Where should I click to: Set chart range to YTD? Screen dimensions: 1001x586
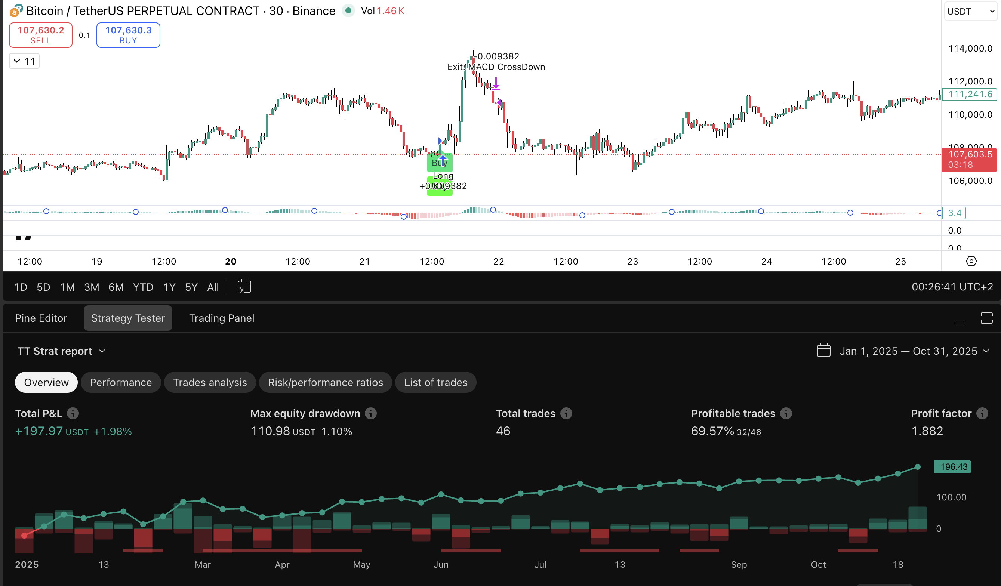[143, 287]
